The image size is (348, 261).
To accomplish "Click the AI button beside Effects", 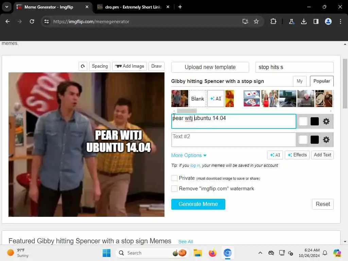I will (275, 155).
